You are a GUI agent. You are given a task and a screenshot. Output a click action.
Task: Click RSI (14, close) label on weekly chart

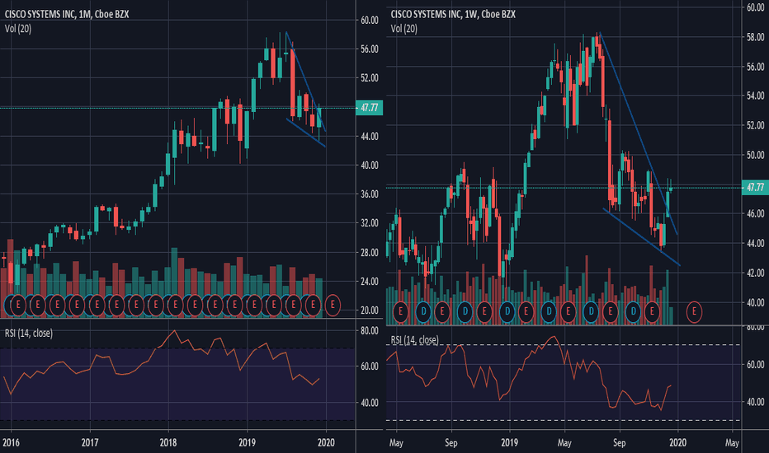pyautogui.click(x=414, y=340)
